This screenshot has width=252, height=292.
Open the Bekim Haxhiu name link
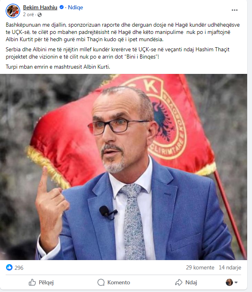(40, 7)
